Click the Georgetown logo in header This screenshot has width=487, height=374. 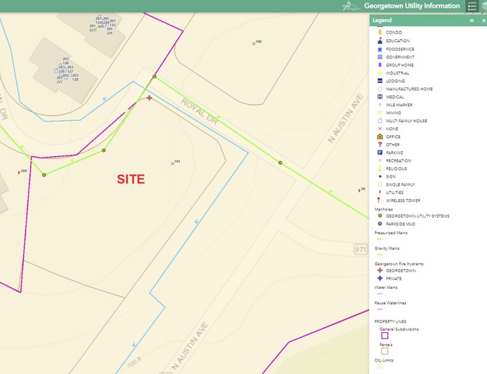point(350,6)
